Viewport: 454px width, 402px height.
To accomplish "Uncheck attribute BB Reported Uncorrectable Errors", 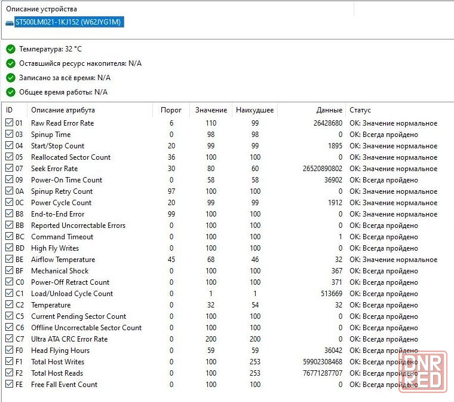I will pos(10,225).
